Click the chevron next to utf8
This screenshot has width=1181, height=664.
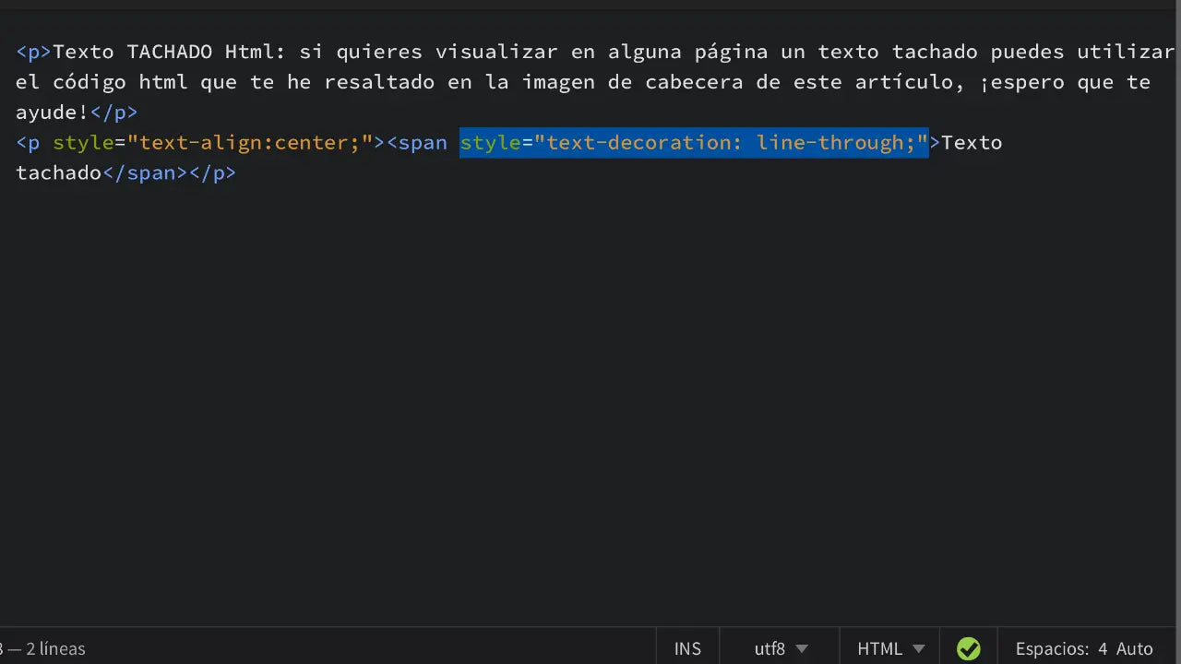[x=802, y=648]
